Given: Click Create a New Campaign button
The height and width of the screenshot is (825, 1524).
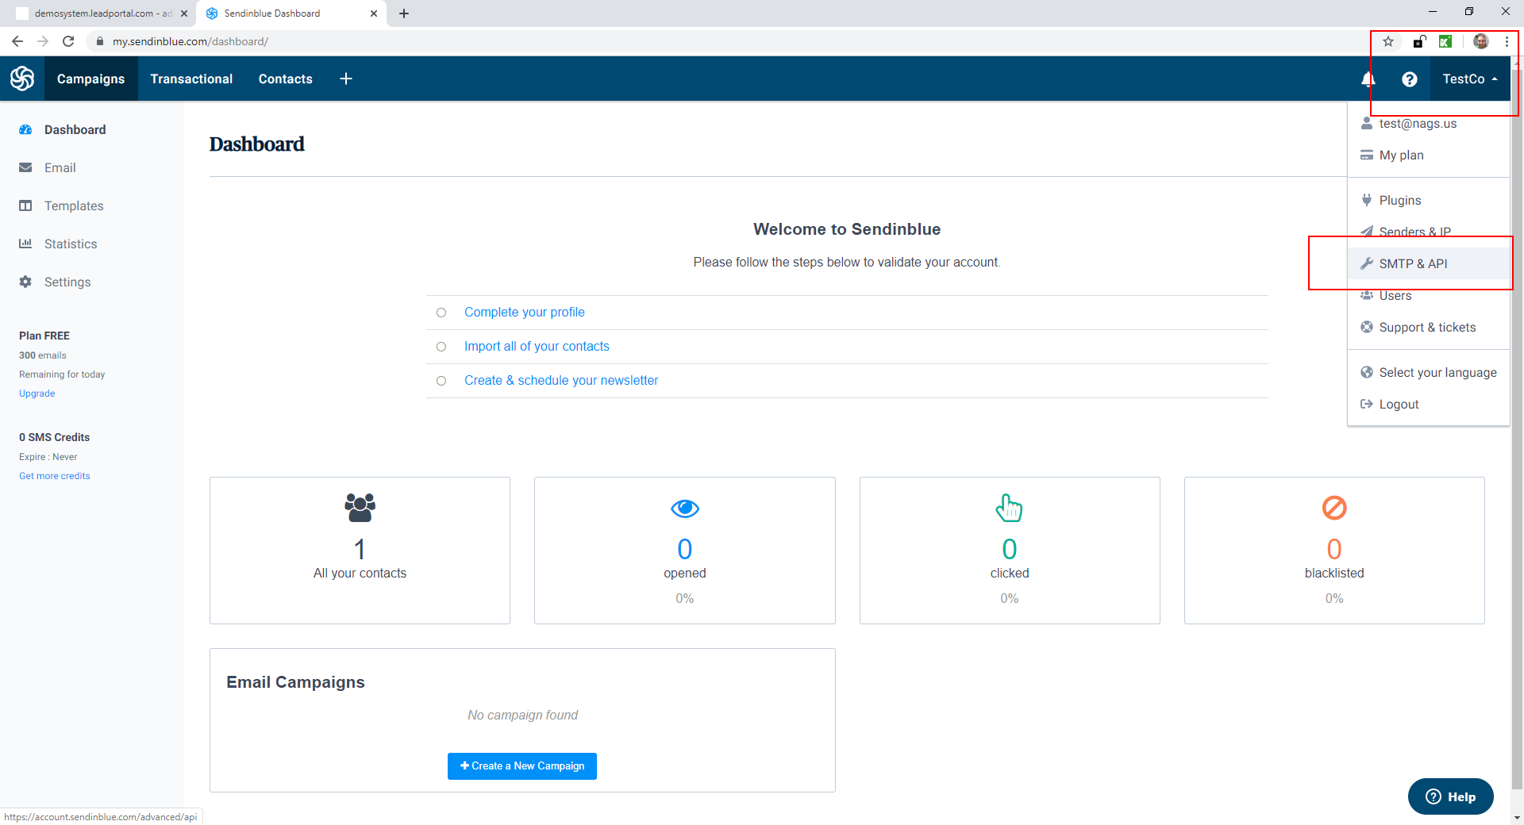Looking at the screenshot, I should (x=522, y=766).
